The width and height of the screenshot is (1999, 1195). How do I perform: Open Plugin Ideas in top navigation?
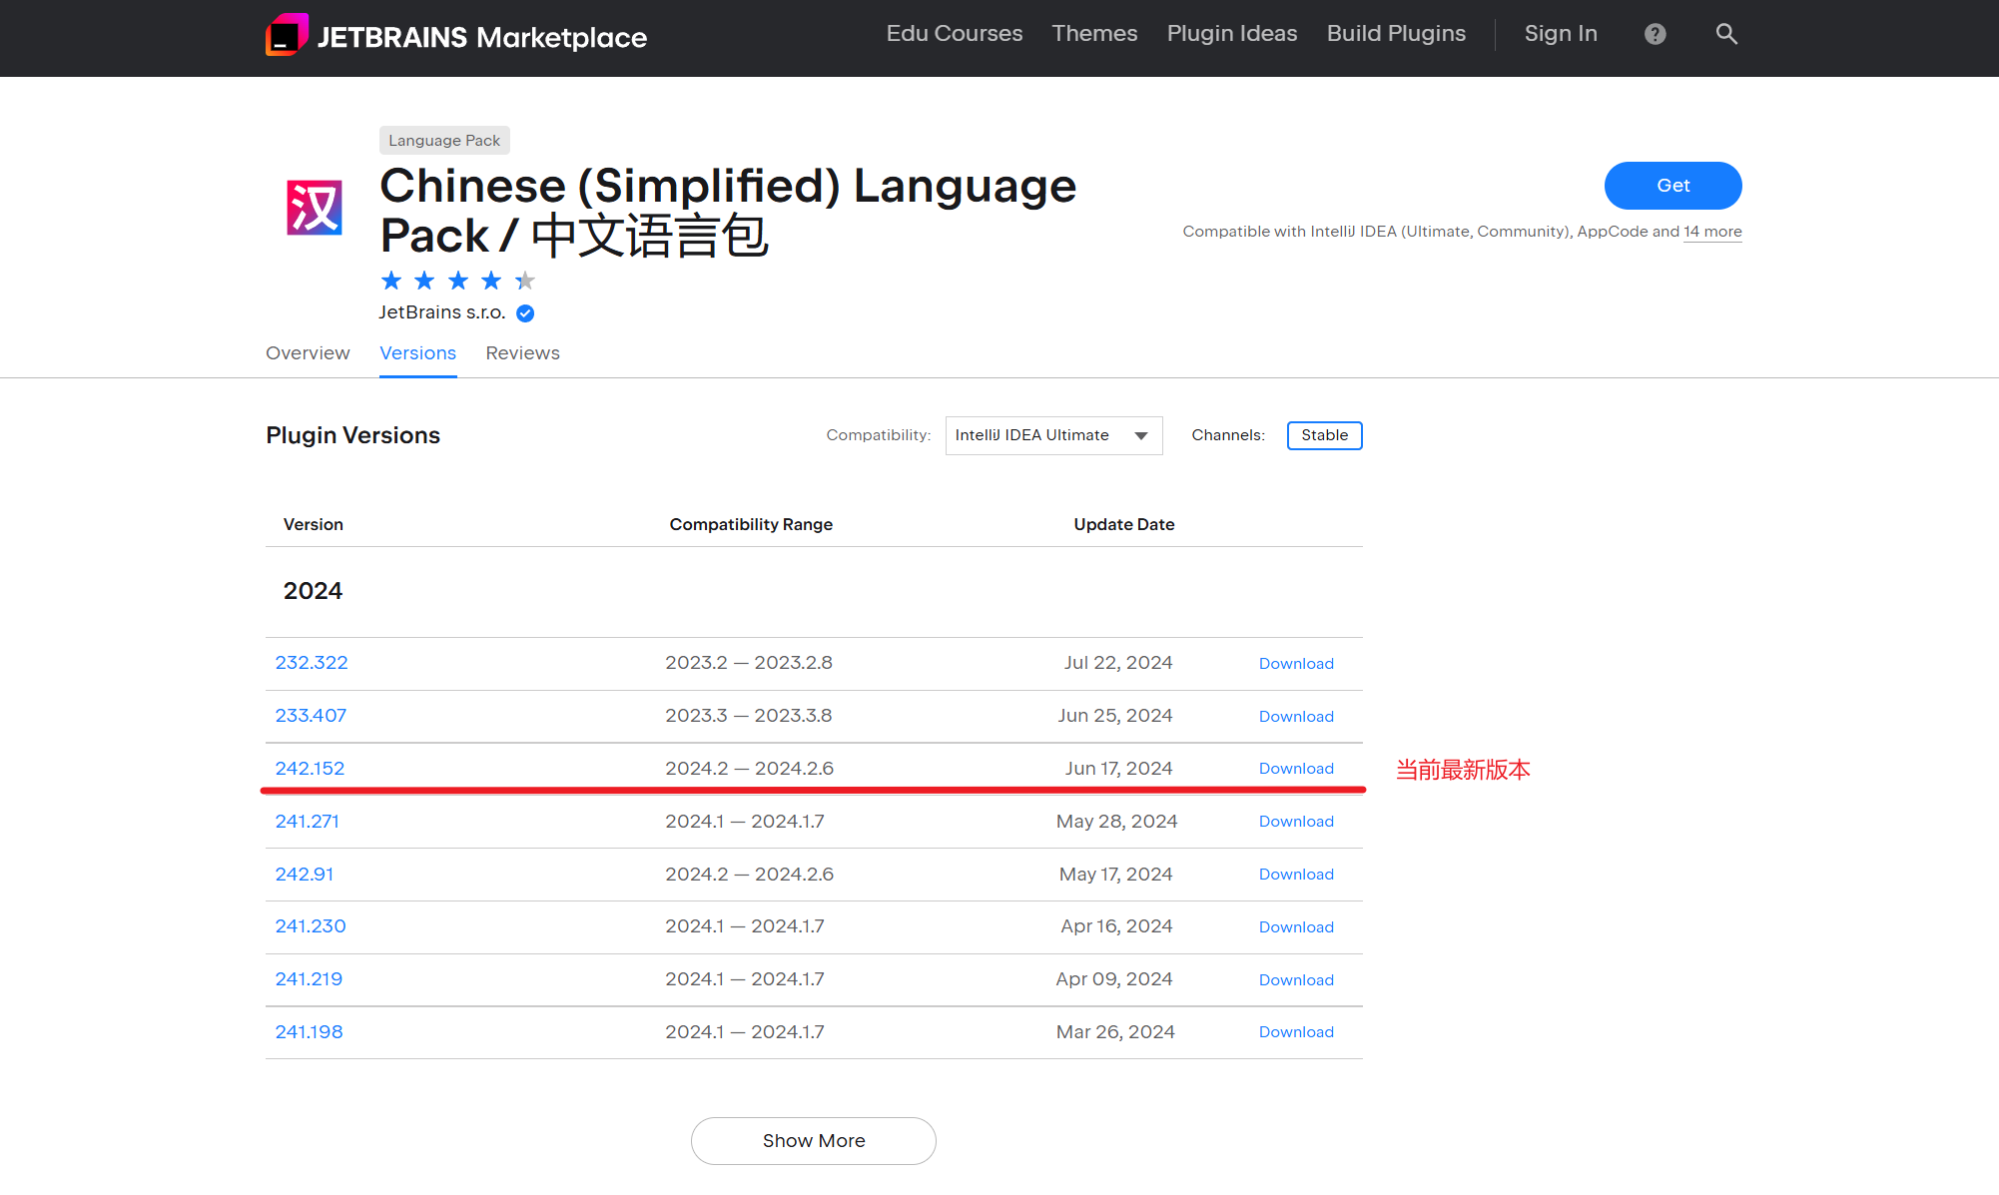tap(1231, 34)
